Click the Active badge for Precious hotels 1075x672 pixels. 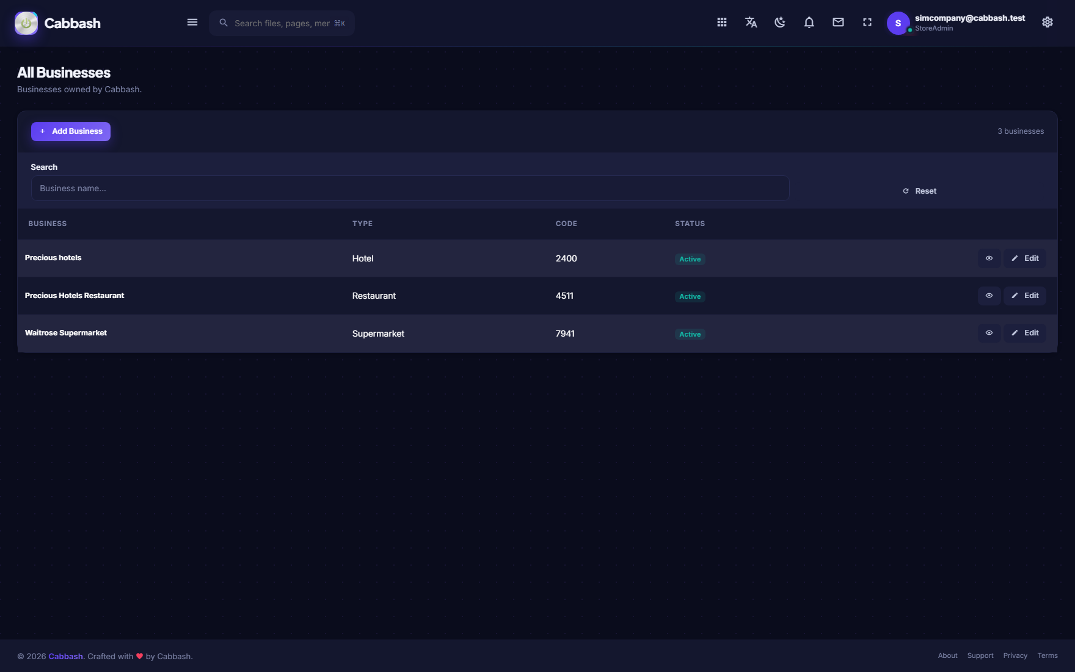[690, 259]
